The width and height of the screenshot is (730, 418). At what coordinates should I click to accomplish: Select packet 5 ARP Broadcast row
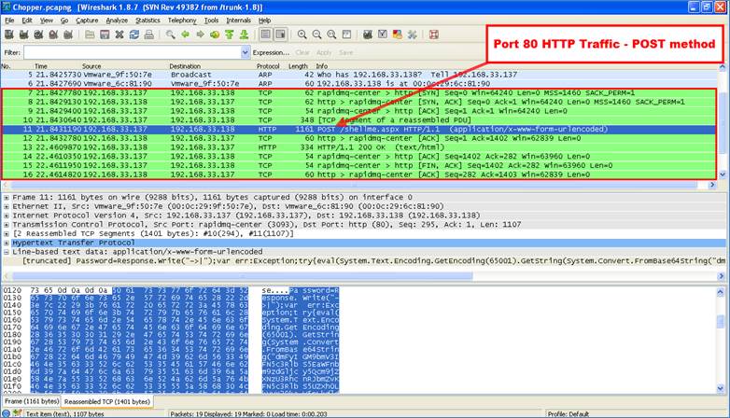coord(359,75)
